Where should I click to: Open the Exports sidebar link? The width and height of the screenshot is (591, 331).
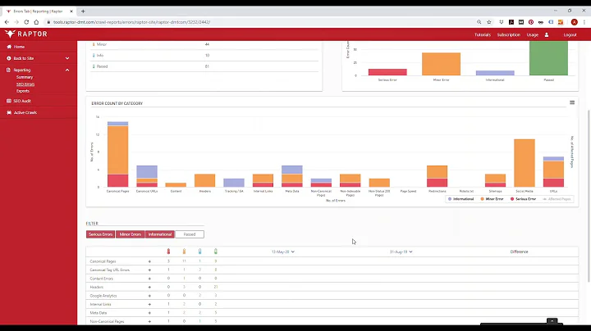23,91
